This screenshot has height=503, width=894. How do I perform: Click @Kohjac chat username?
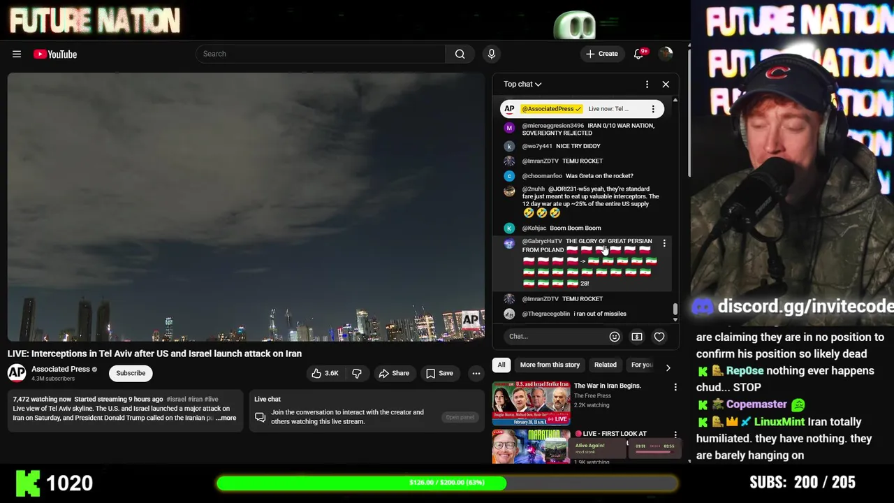(534, 228)
